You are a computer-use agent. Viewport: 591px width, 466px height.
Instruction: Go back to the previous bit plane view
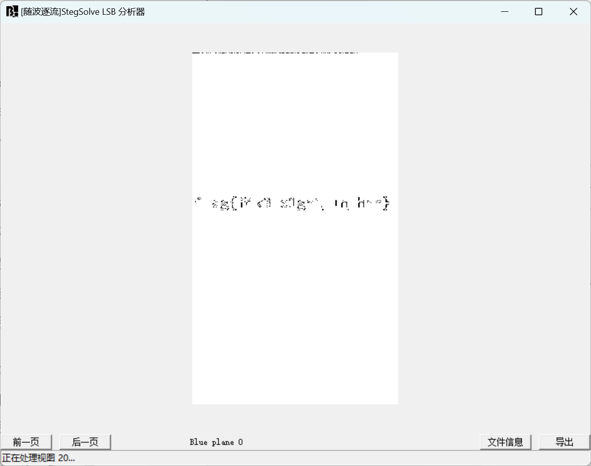[27, 442]
